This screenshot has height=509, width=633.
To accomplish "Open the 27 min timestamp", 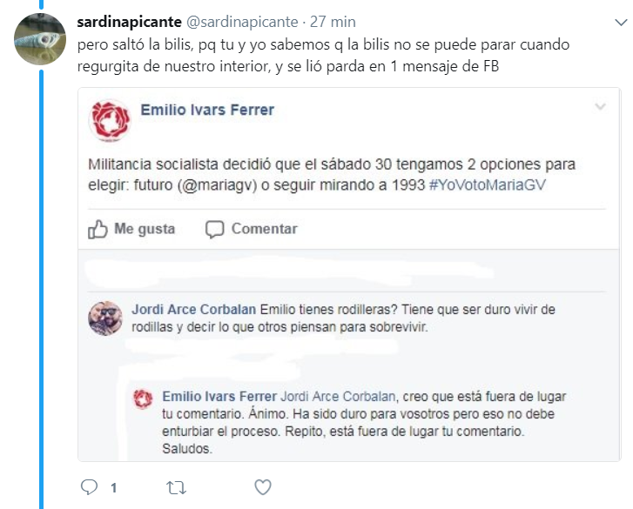I will point(333,22).
